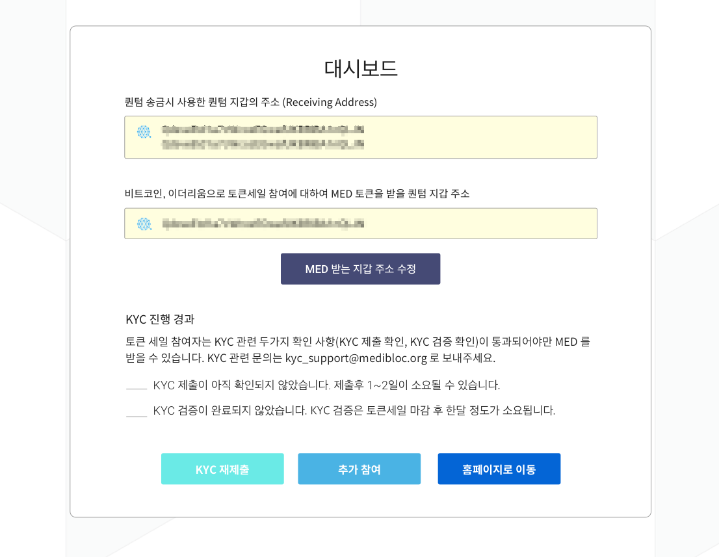Click the MED 받는 지갑 주소 수정 button
Screen dimensions: 719x557
[361, 268]
